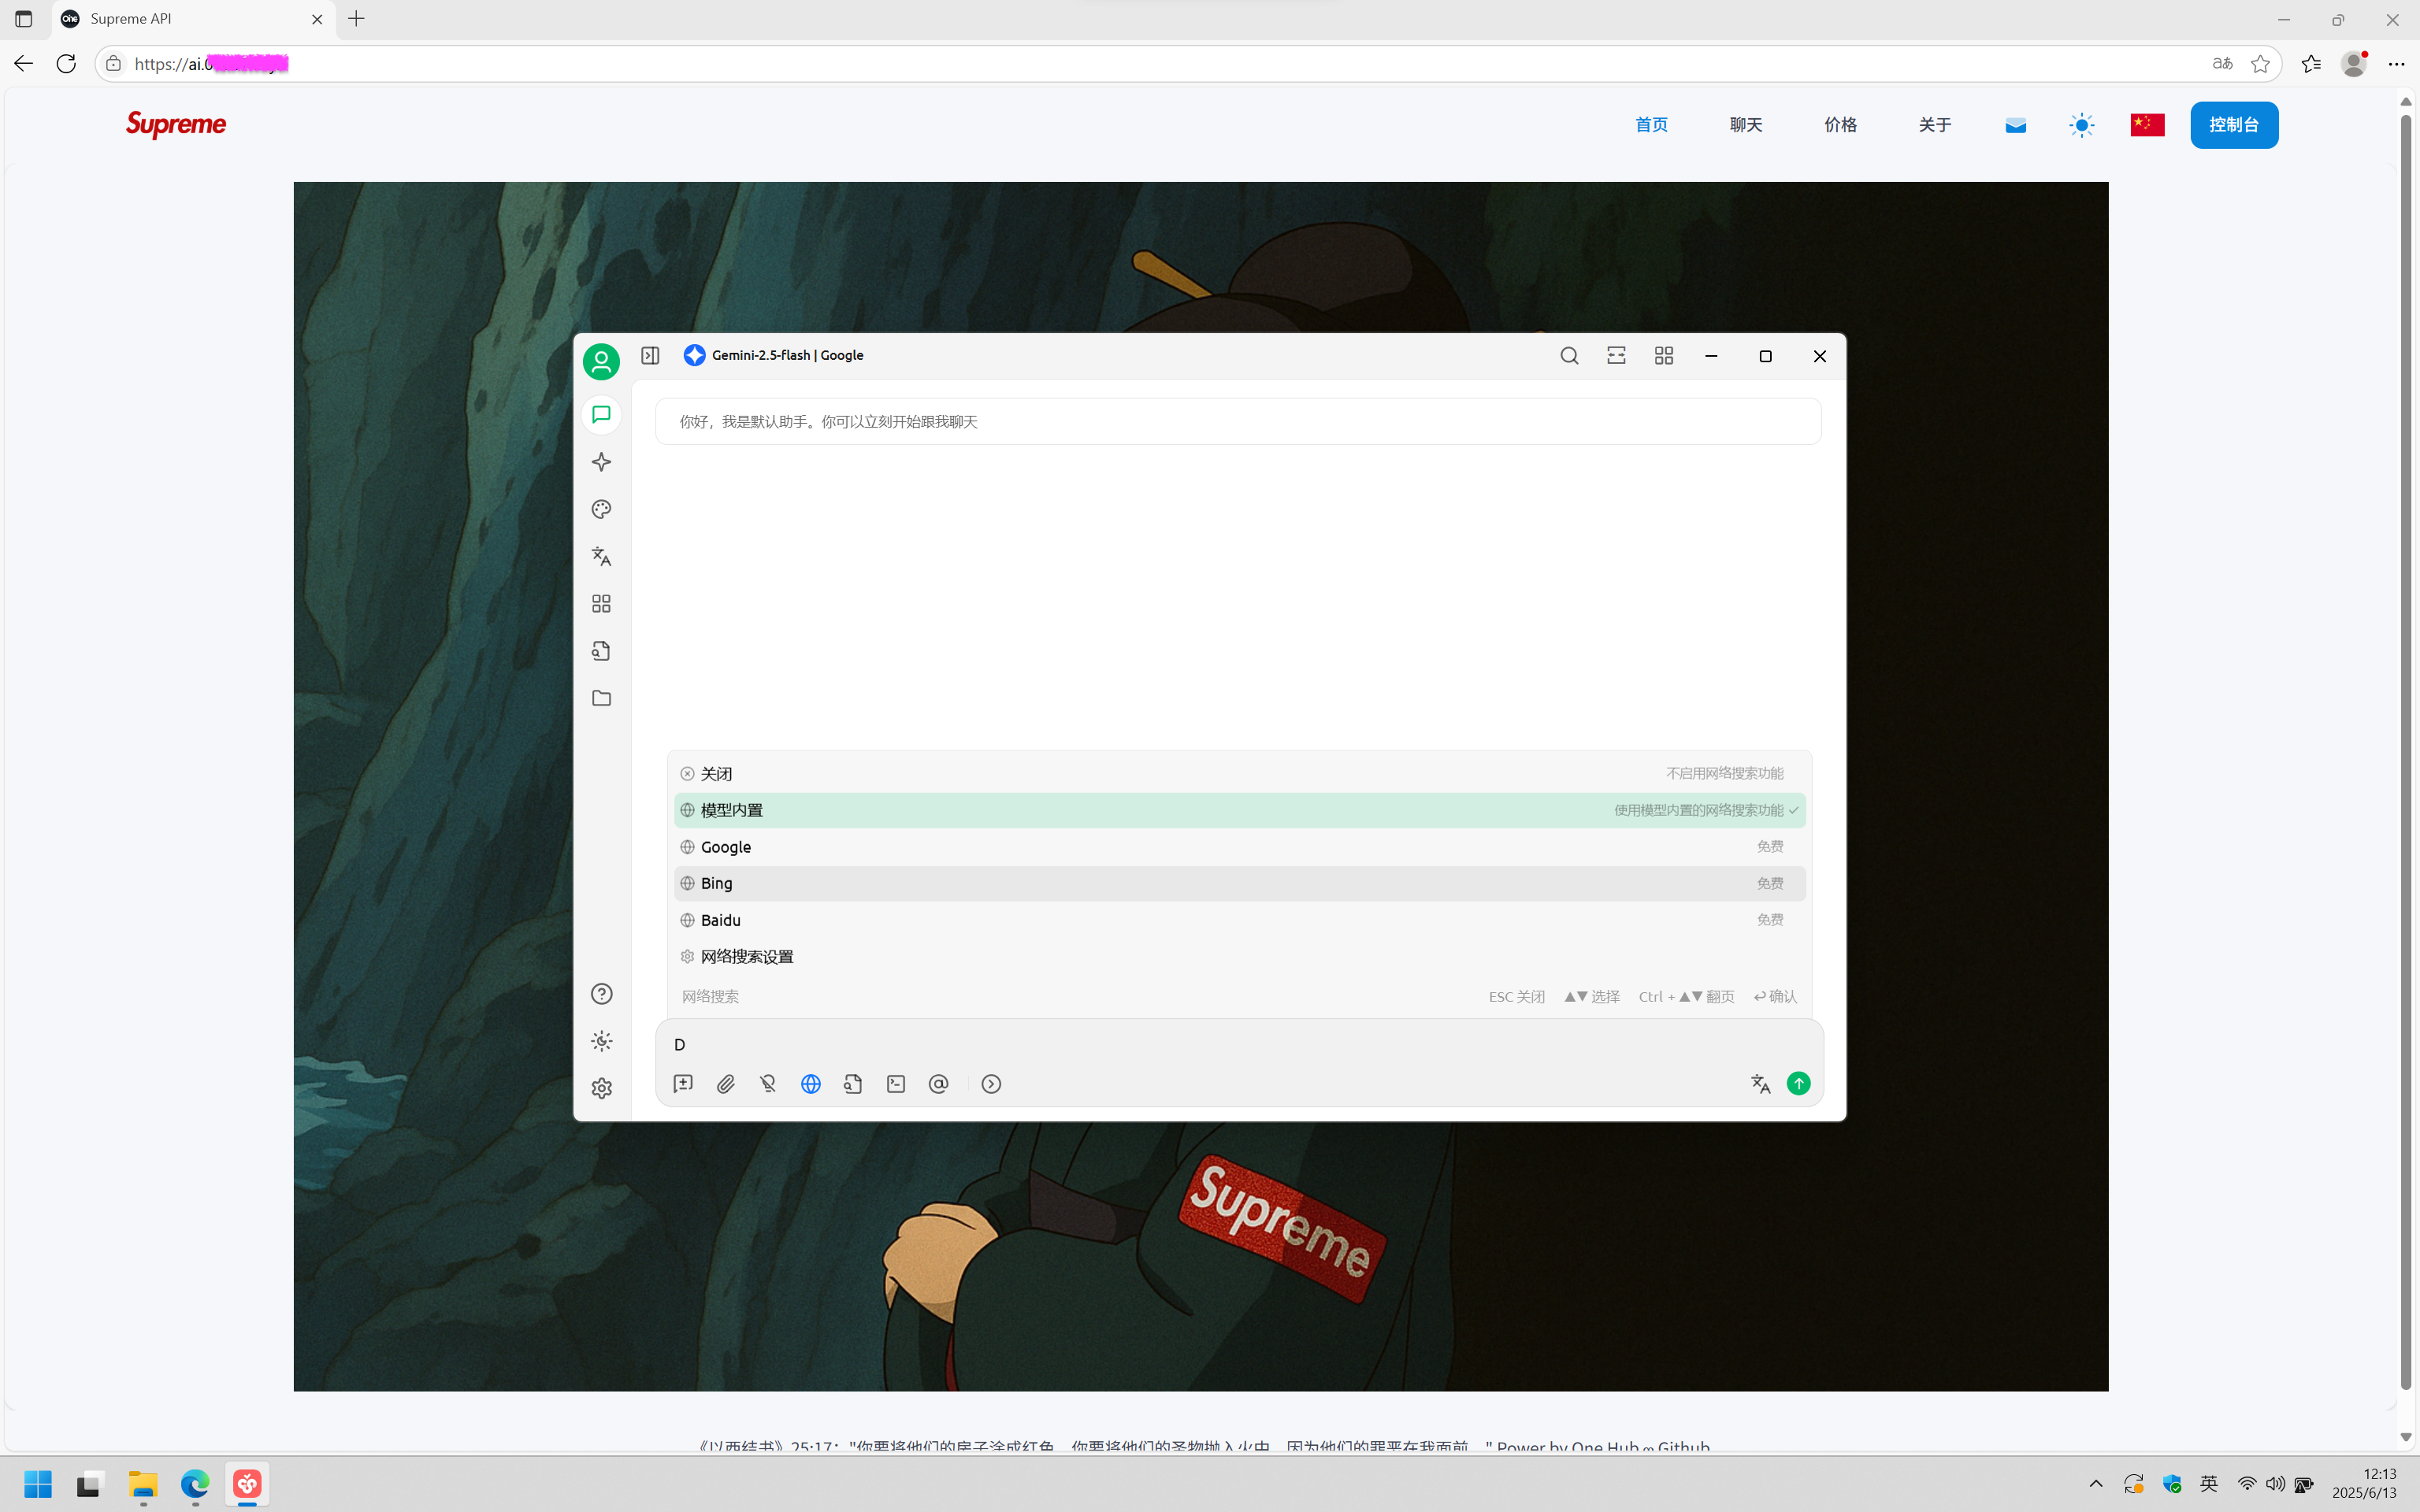
Task: Open the palette painting sidebar icon
Action: coord(601,509)
